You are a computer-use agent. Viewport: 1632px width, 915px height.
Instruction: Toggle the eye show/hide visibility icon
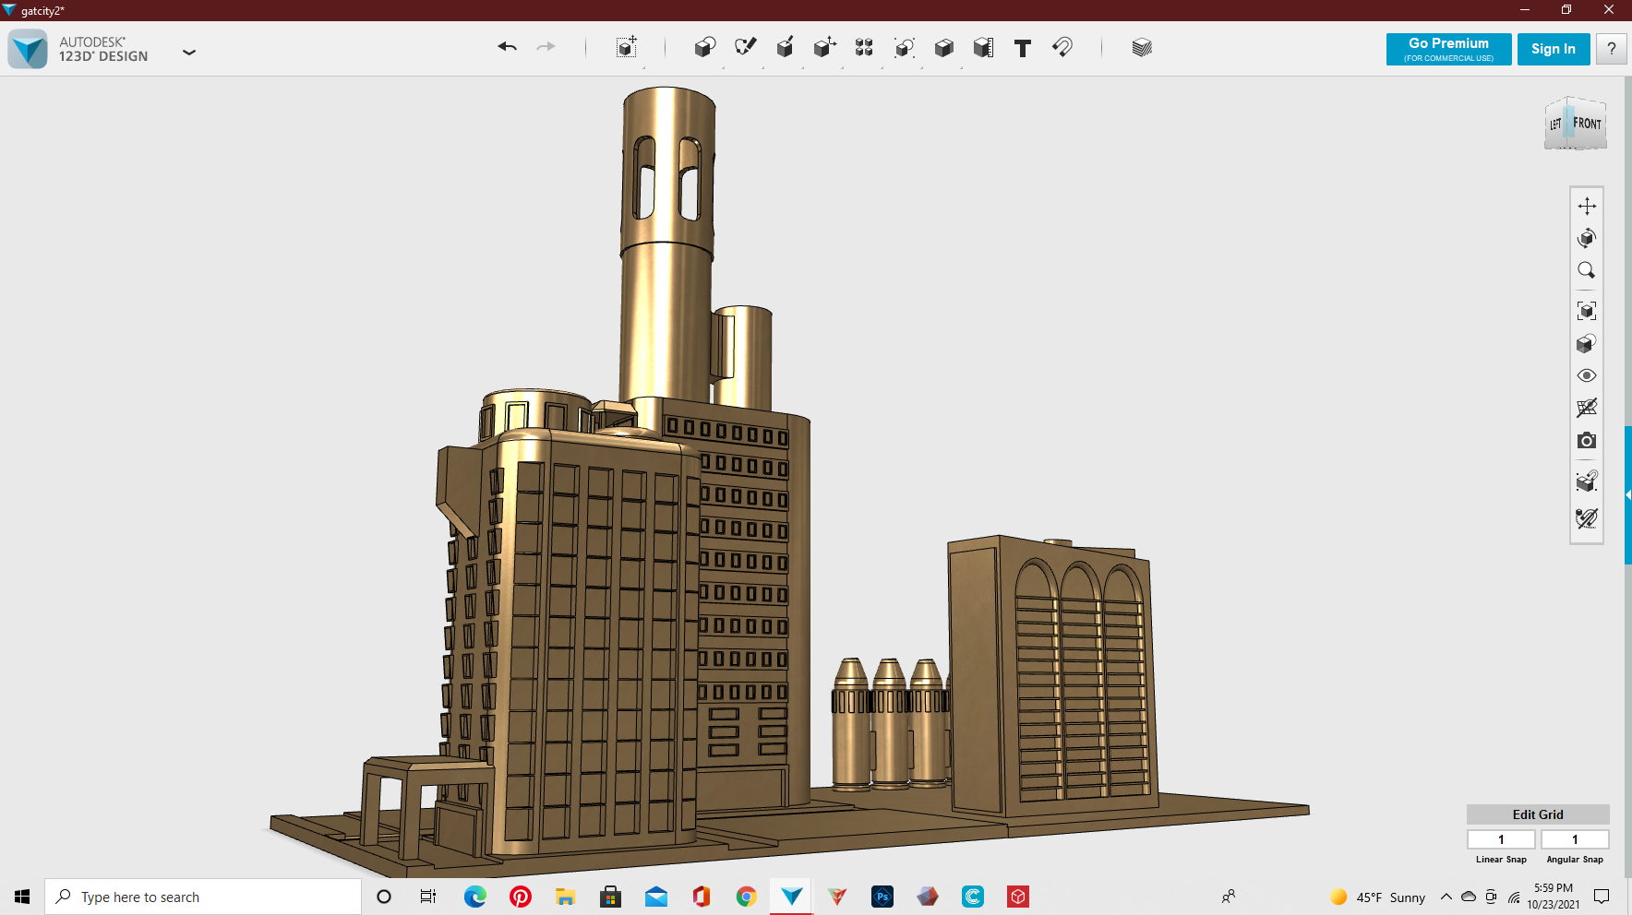(1587, 375)
